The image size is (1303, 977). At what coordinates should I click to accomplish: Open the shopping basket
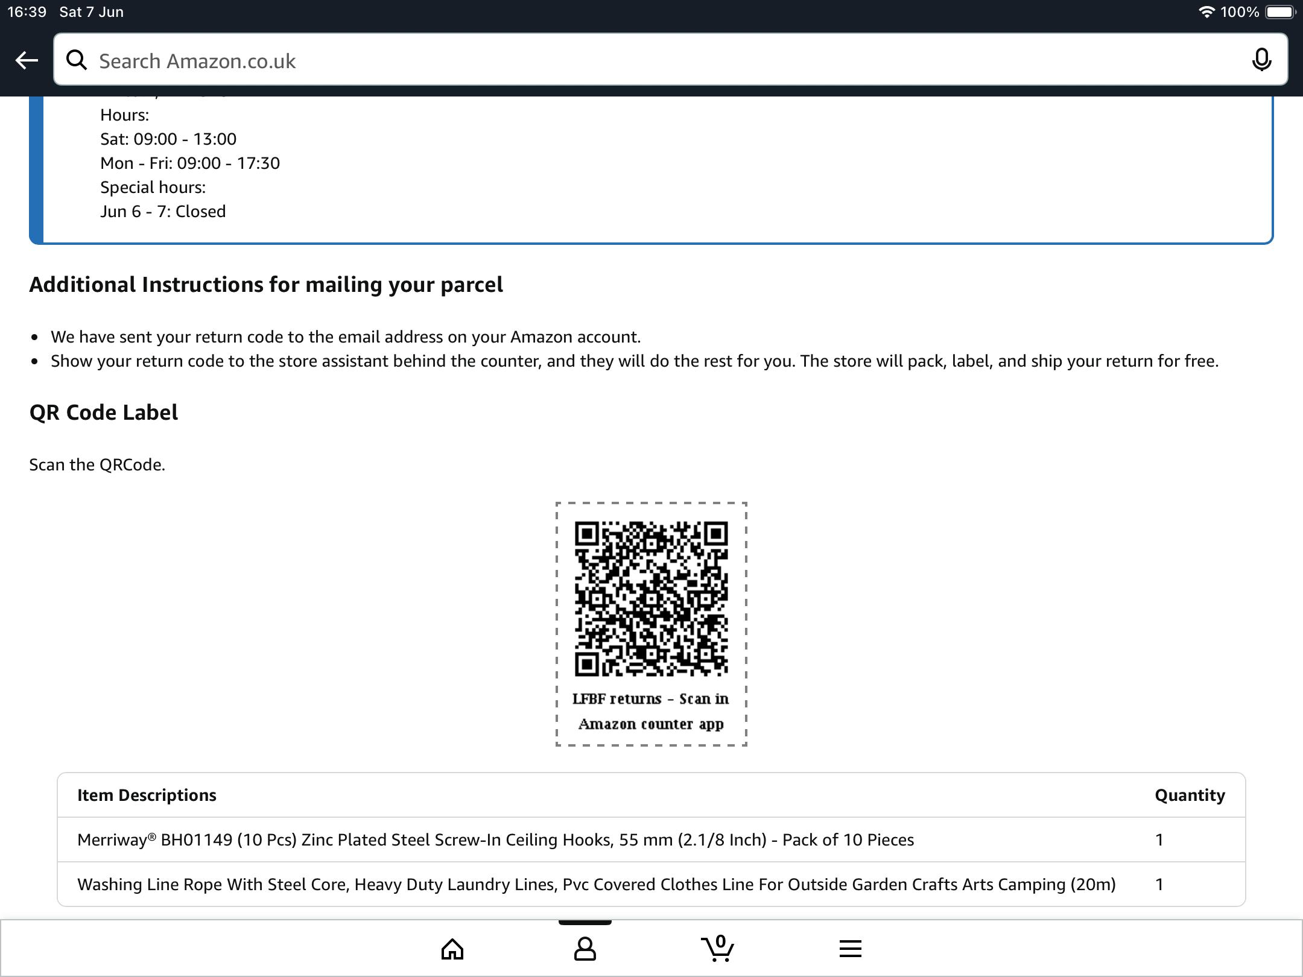click(717, 948)
